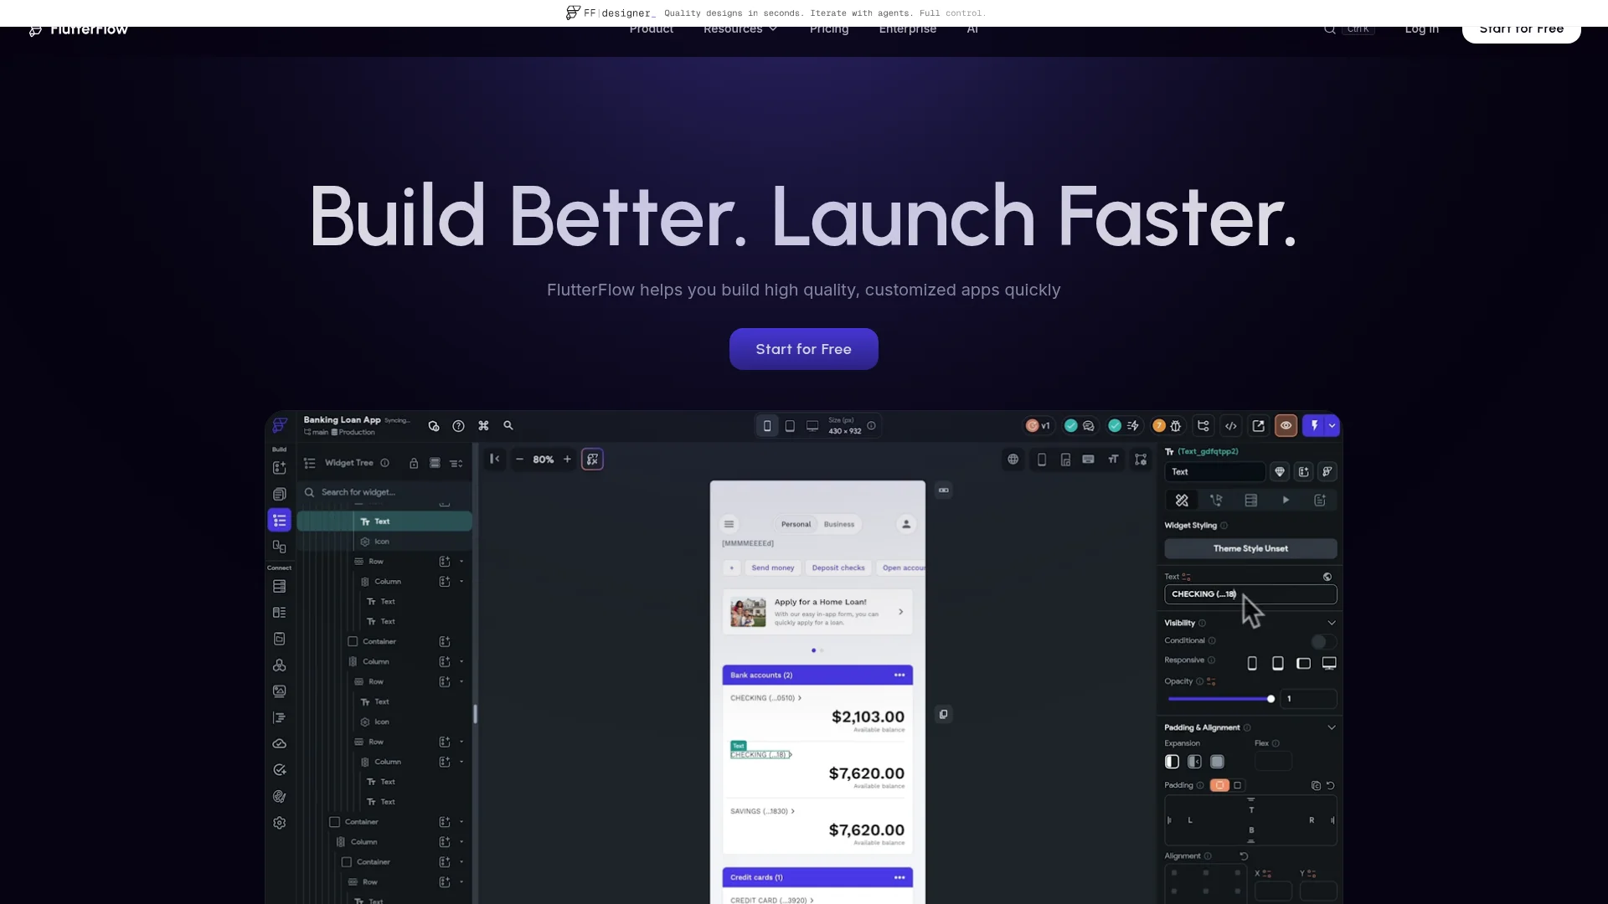Select the highlighted Widget Tree sidebar icon
This screenshot has height=904, width=1608.
pyautogui.click(x=280, y=521)
